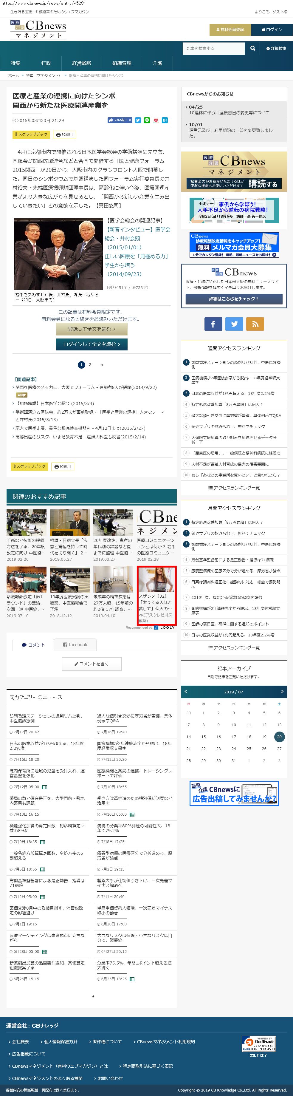This screenshot has width=293, height=1096.
Task: Select day 20 in the calendar
Action: coord(279,736)
